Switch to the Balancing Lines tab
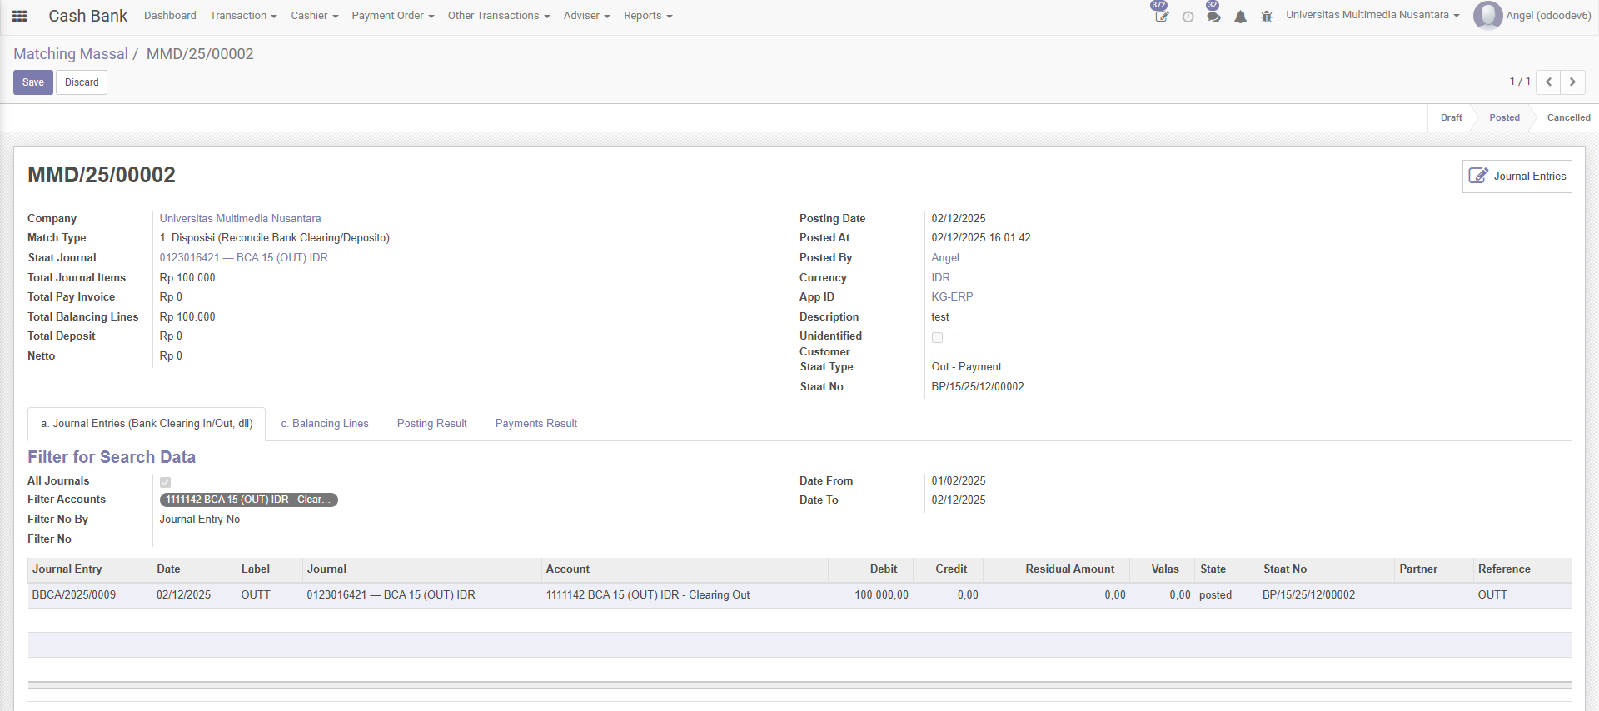 pos(325,423)
